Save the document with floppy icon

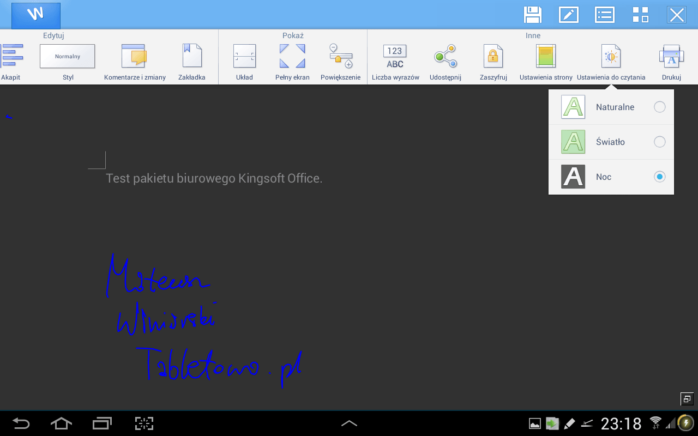[533, 15]
